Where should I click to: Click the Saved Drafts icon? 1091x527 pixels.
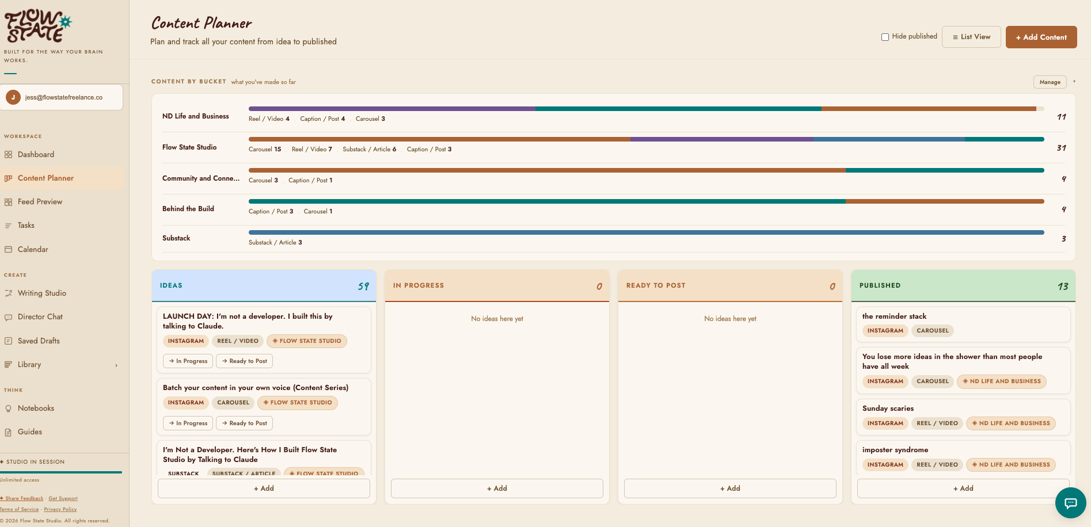coord(8,341)
